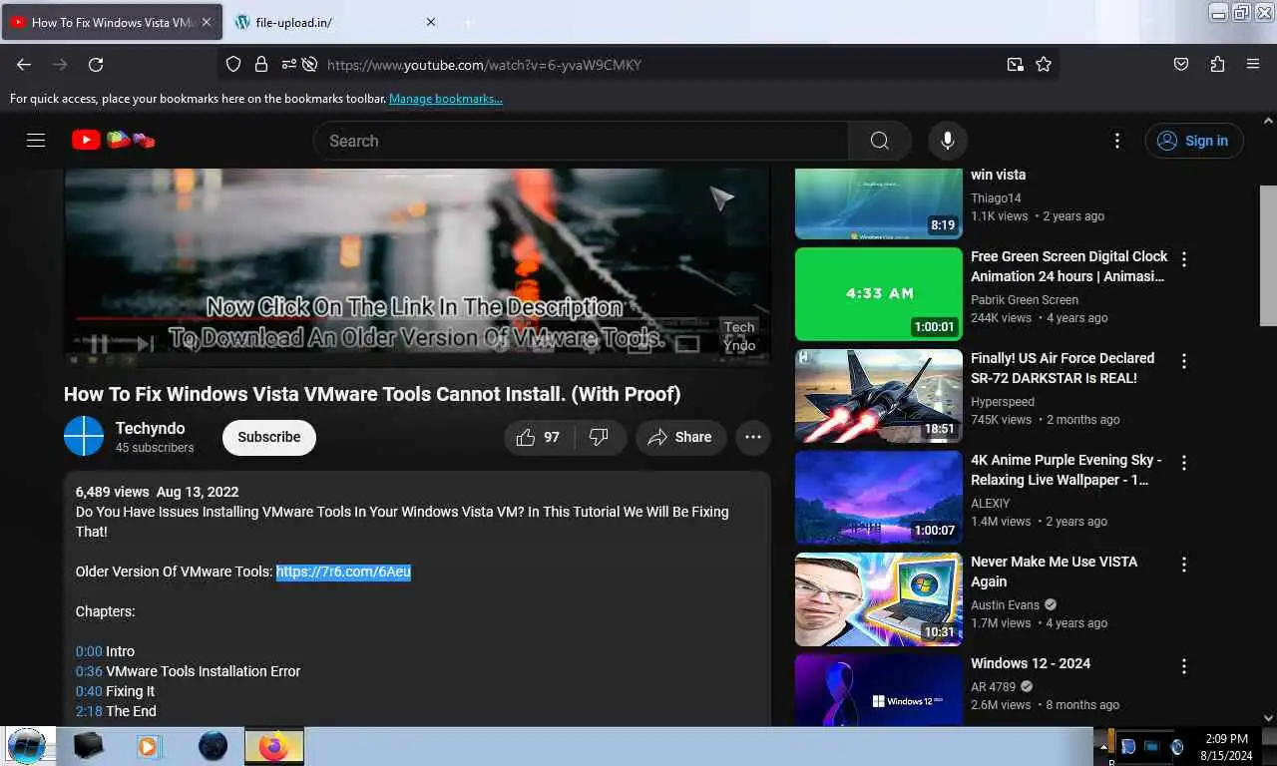1277x766 pixels.
Task: Pause the video in the player
Action: click(x=99, y=344)
